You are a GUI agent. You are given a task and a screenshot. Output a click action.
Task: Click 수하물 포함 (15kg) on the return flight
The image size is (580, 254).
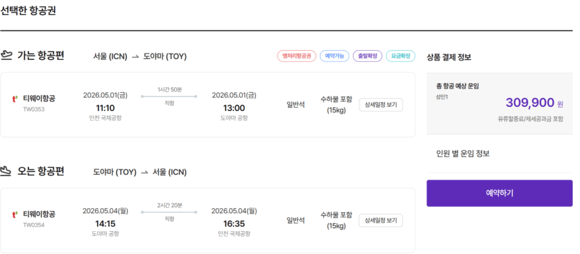[x=336, y=220]
